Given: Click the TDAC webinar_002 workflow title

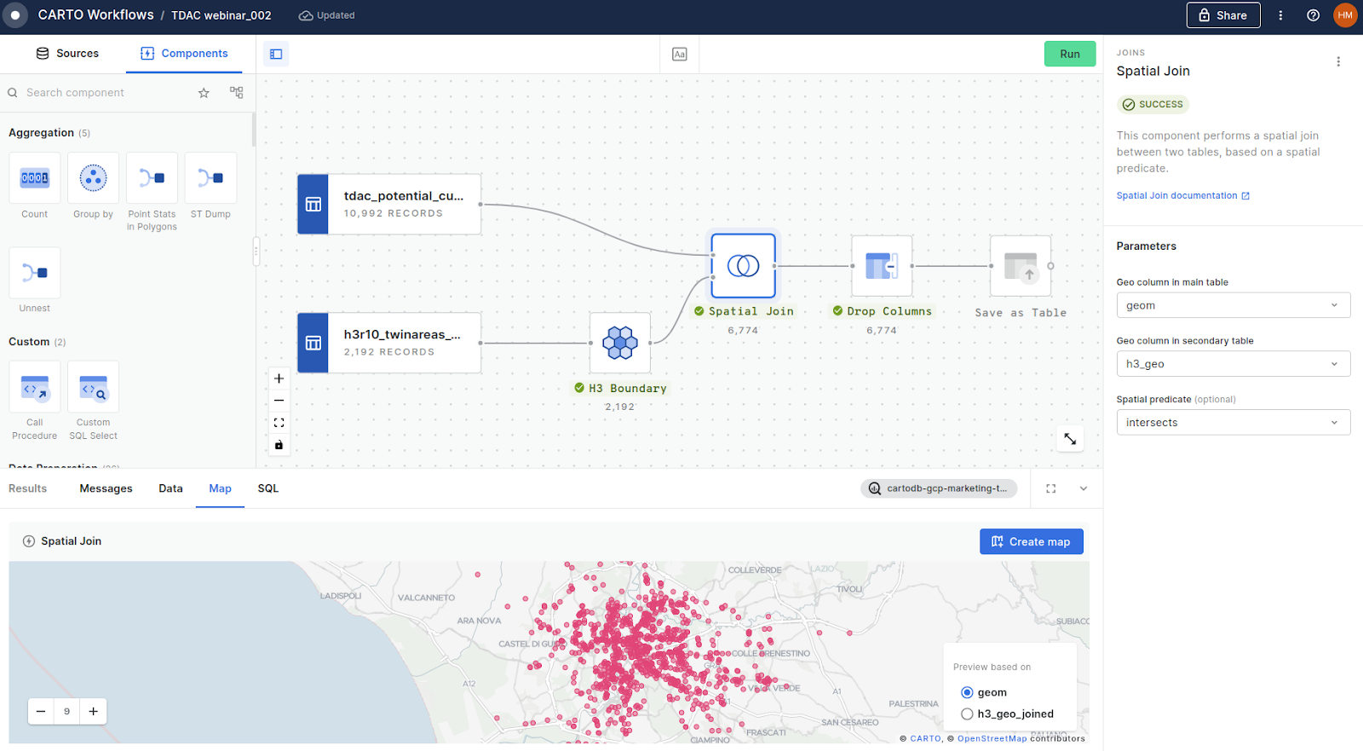Looking at the screenshot, I should click(x=221, y=15).
